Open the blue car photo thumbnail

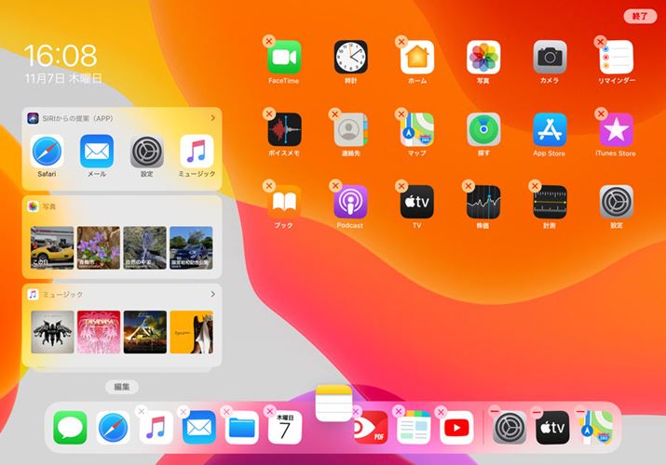(x=191, y=247)
